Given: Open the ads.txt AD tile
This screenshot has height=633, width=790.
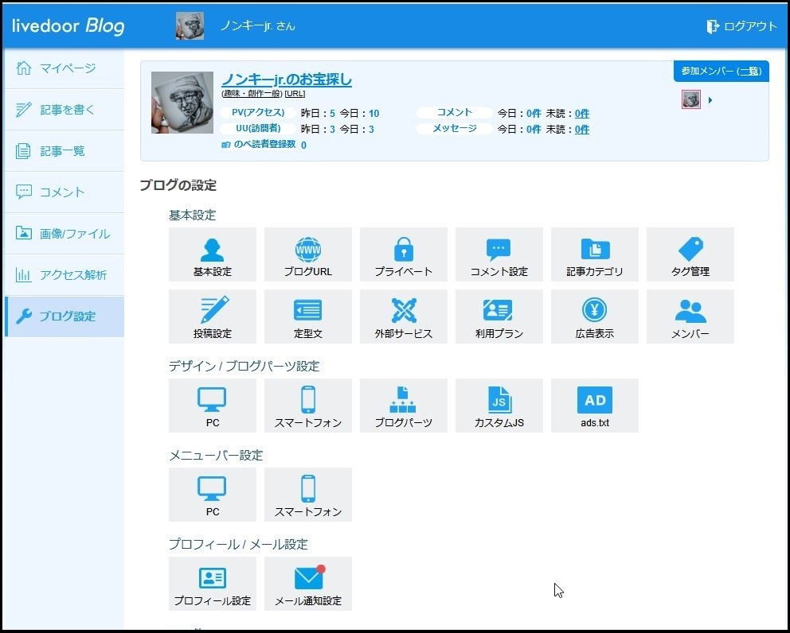Looking at the screenshot, I should (595, 406).
